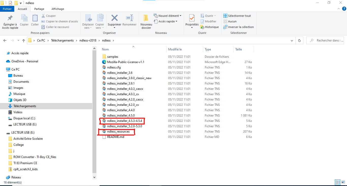Click Copier le chemin d'accès
The width and height of the screenshot is (347, 186).
tap(60, 21)
